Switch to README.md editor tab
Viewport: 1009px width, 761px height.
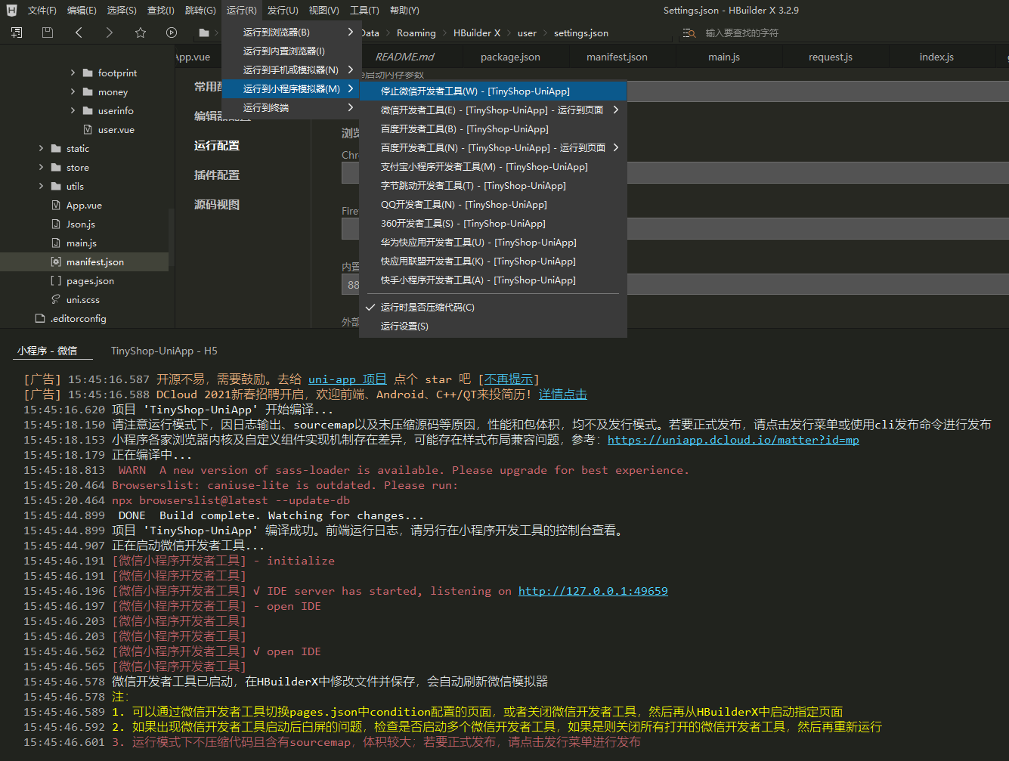click(405, 57)
